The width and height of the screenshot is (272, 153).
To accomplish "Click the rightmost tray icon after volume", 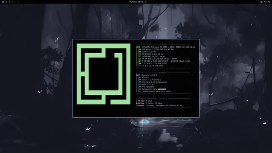I will tap(269, 2).
